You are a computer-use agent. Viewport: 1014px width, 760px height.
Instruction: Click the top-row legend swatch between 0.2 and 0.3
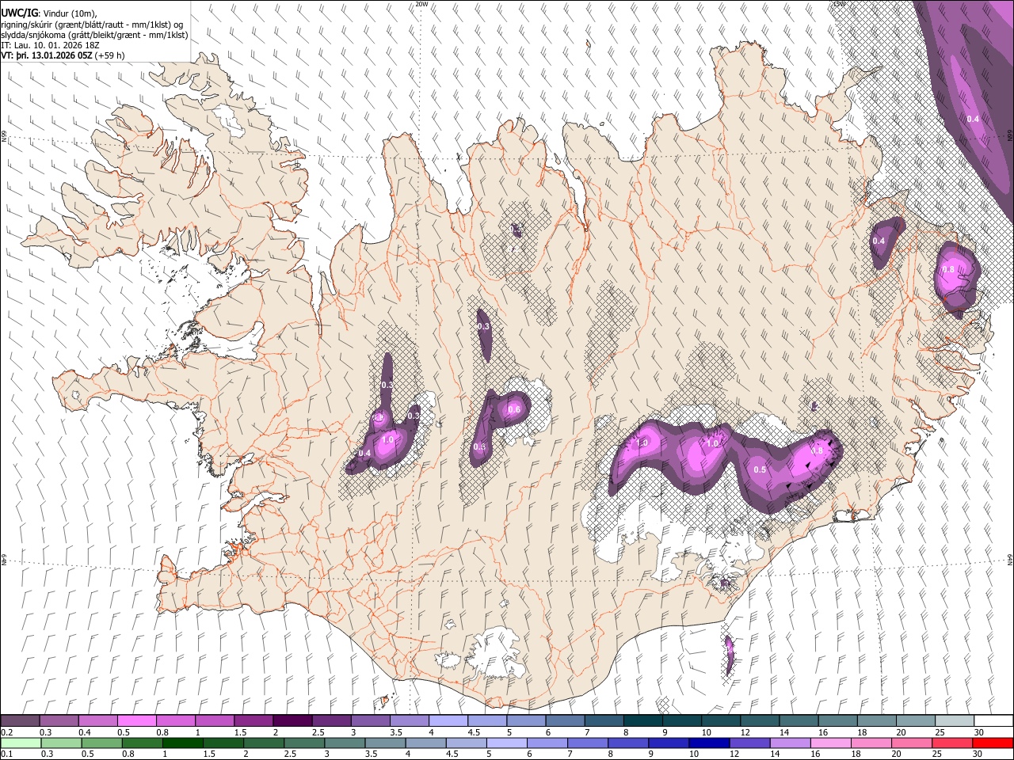(x=21, y=721)
